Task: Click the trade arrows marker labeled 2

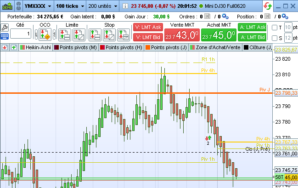Action: [x=208, y=140]
